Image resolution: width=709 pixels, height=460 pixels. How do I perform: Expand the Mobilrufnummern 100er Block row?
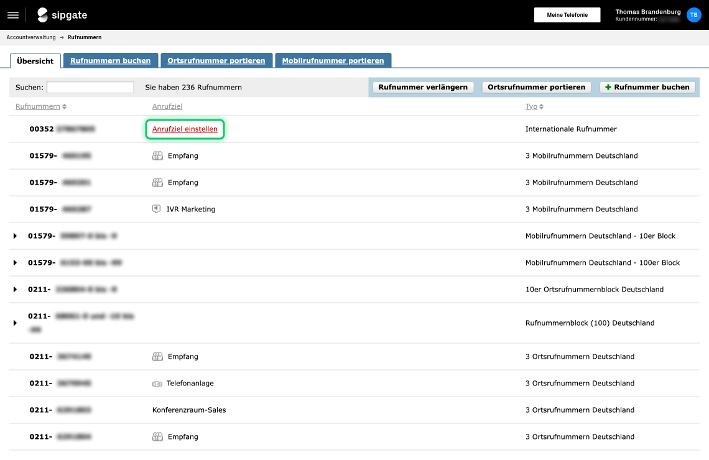tap(15, 262)
